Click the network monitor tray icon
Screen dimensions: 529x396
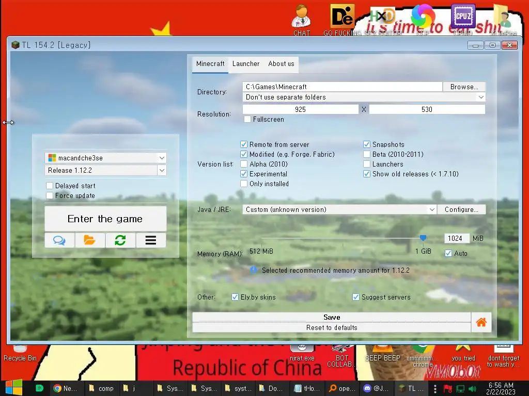click(x=460, y=389)
